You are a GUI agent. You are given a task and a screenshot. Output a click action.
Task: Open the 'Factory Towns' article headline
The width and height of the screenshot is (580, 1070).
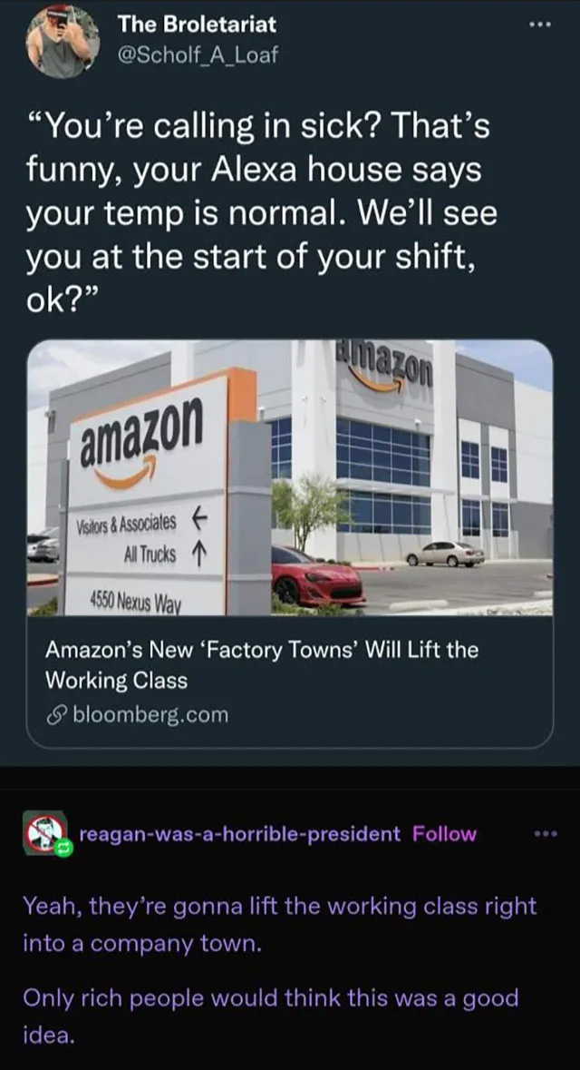(x=262, y=664)
